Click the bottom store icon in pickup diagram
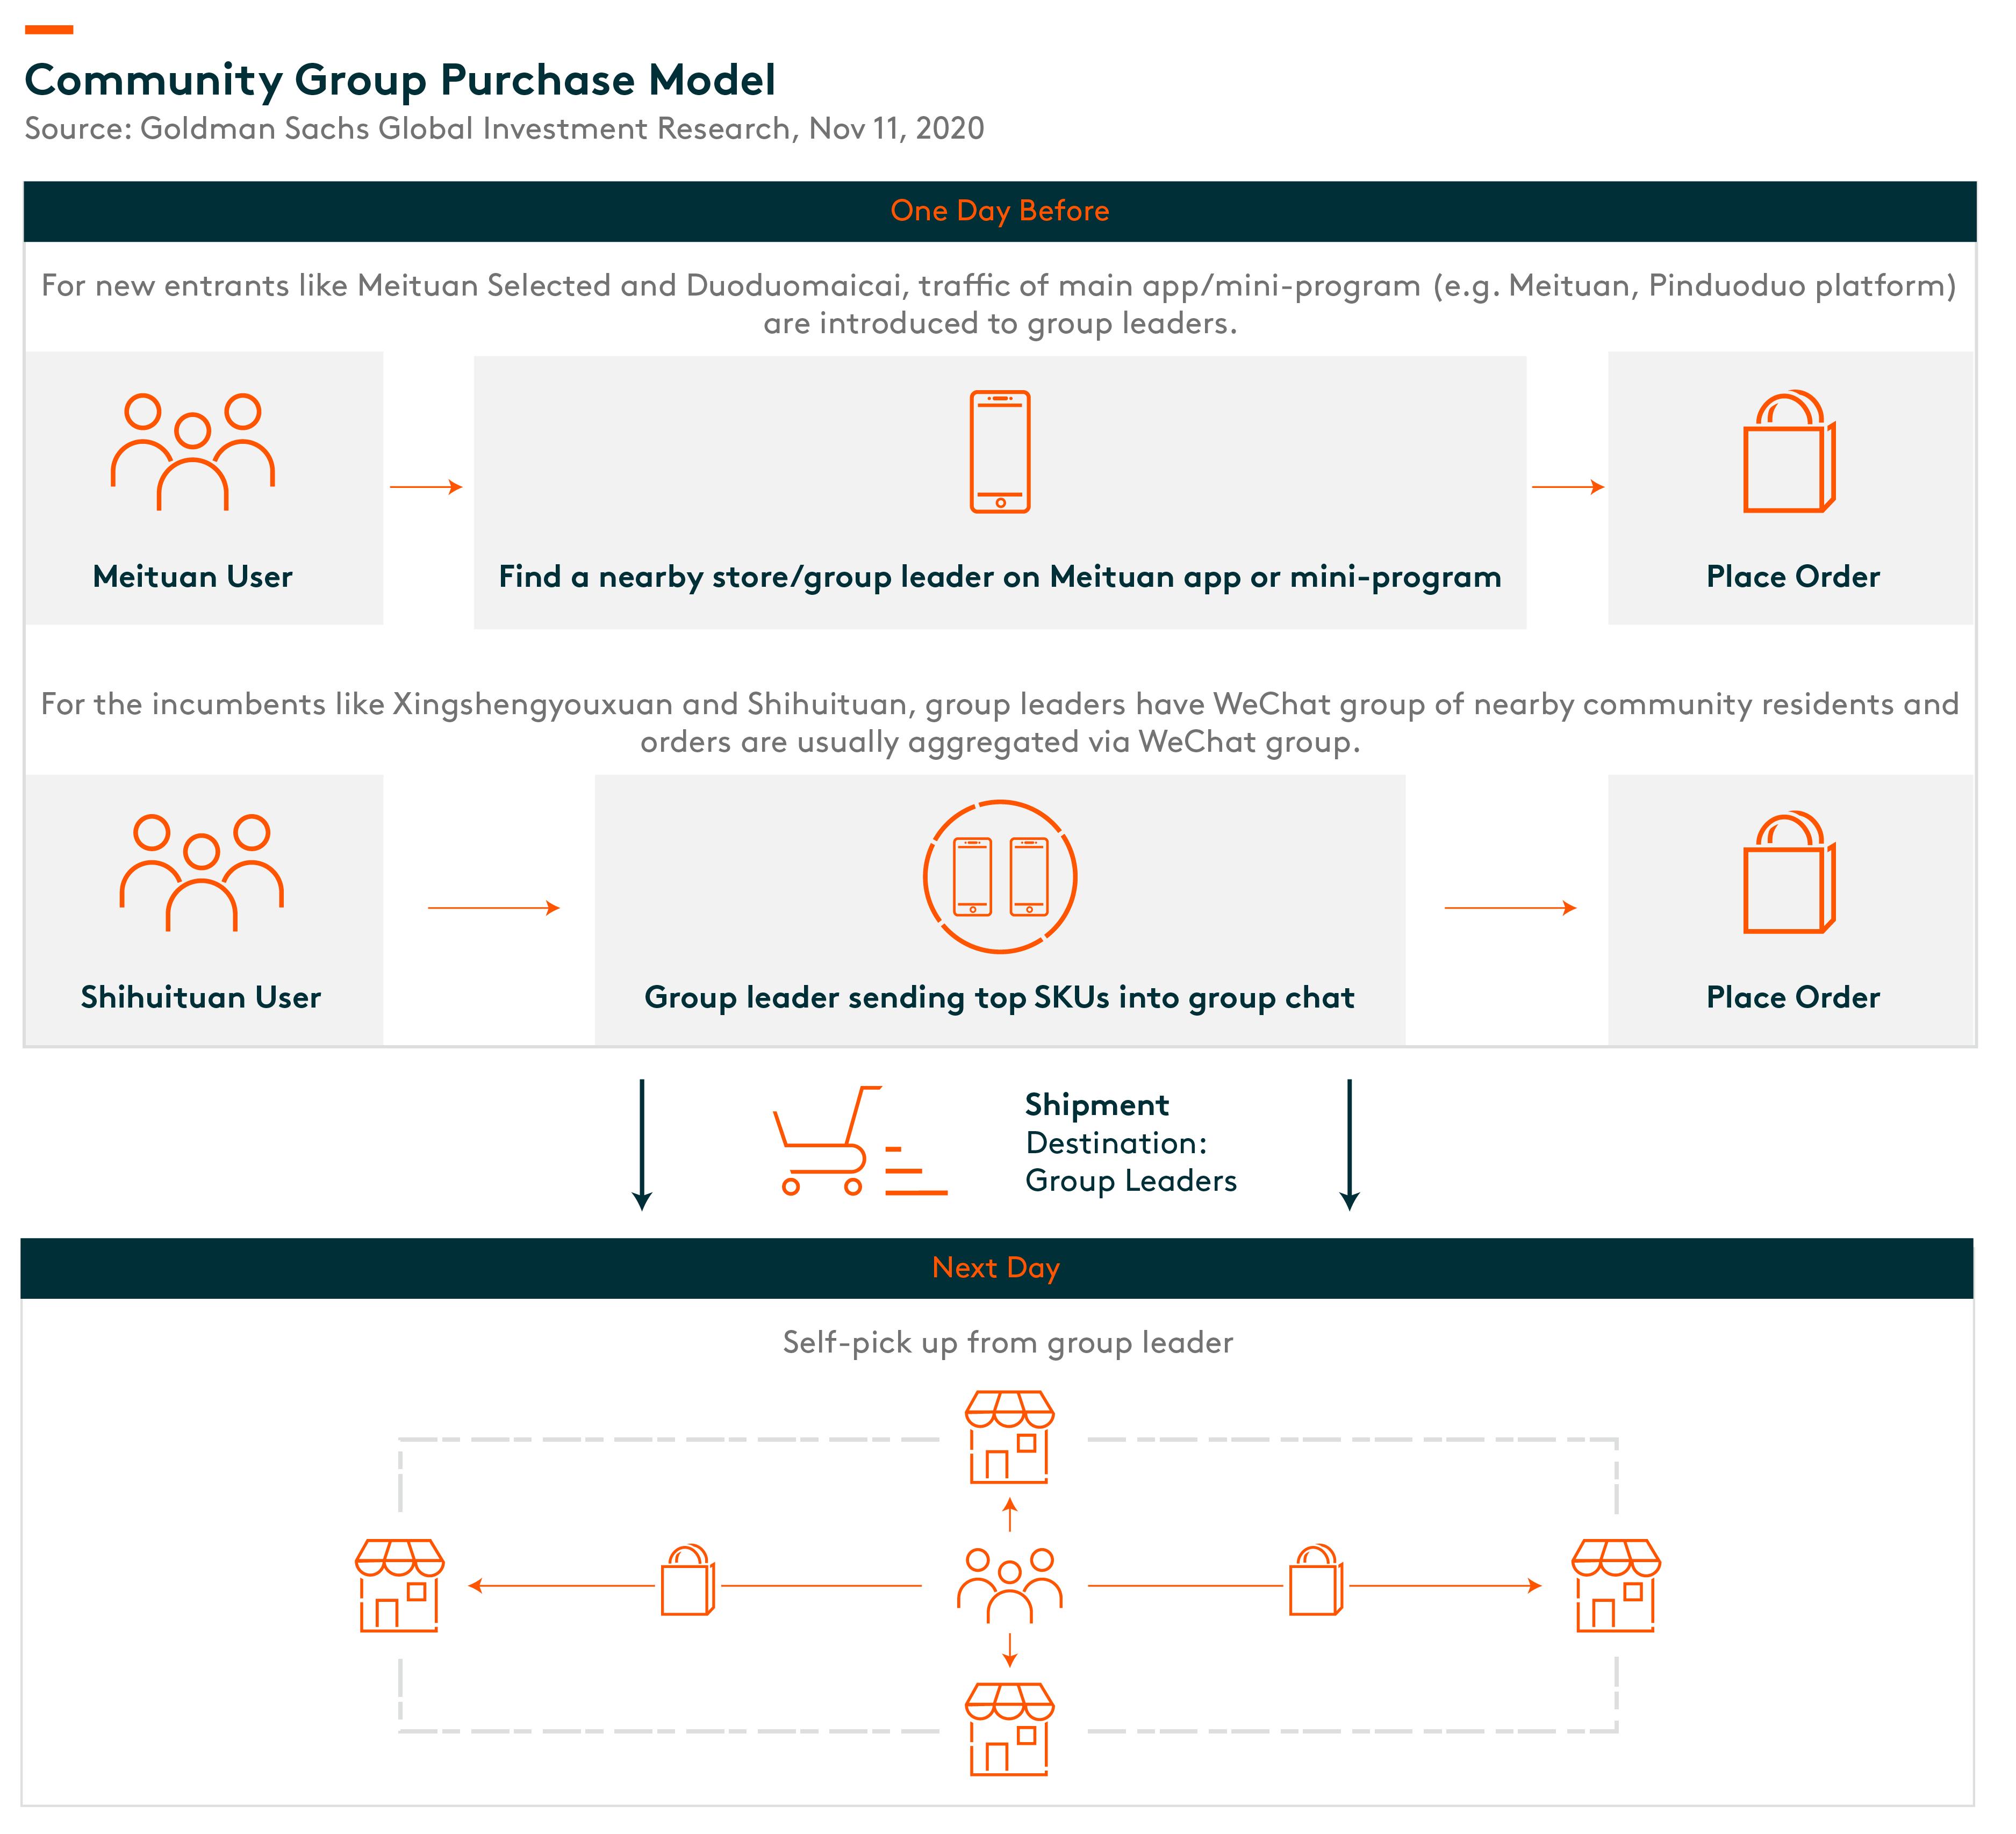Screen dimensions: 2016x1834 1010,1729
